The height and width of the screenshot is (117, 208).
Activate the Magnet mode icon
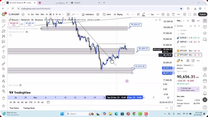coord(3,76)
